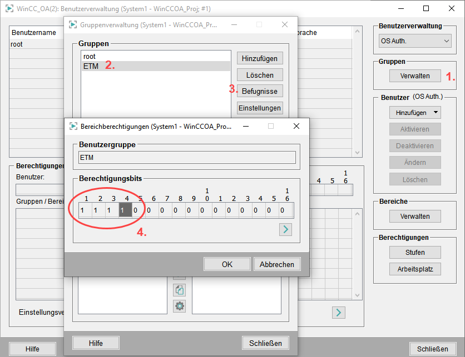Confirm with the OK button
The image size is (465, 357).
click(227, 264)
